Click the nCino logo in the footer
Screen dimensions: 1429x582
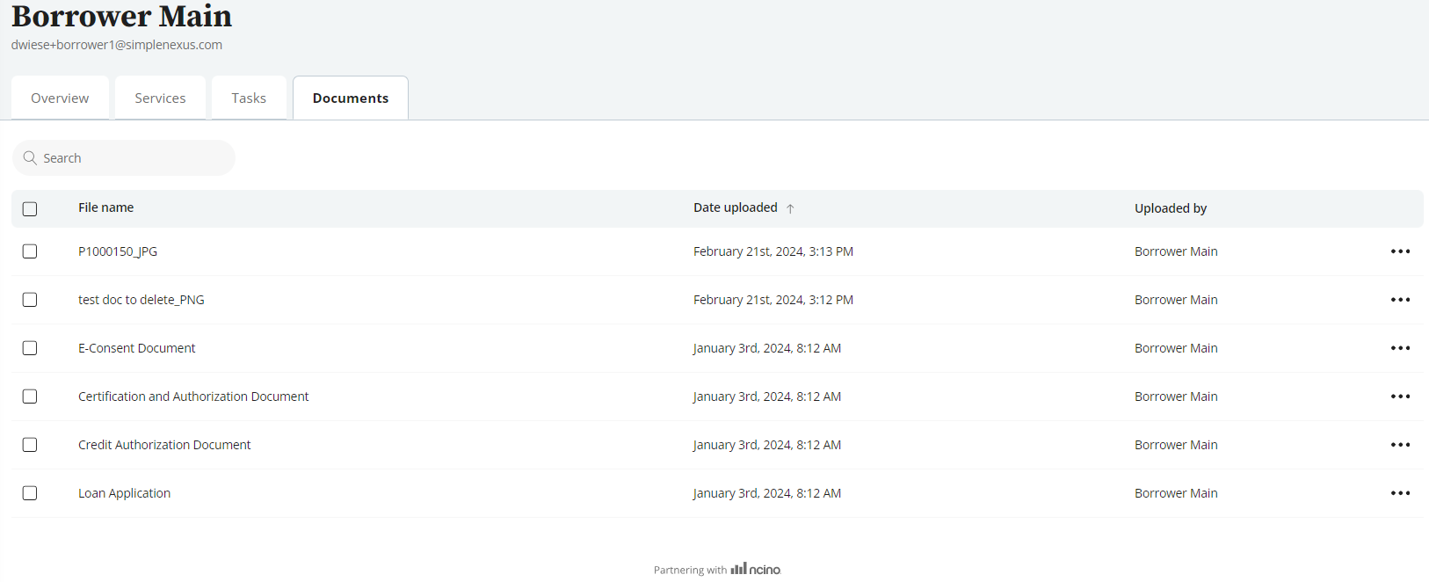click(756, 569)
